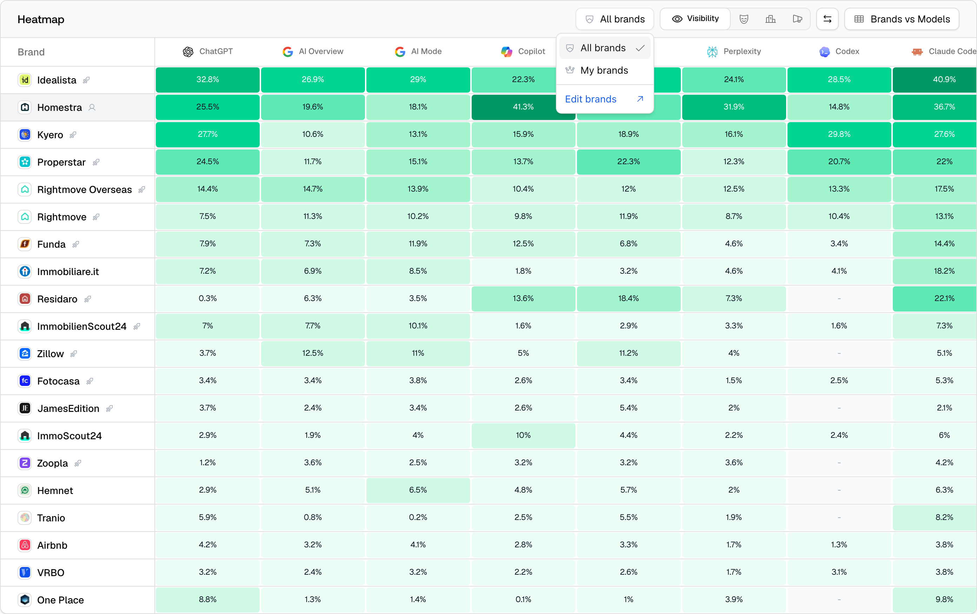
Task: Choose My brands in the dropdown menu
Action: coord(605,70)
